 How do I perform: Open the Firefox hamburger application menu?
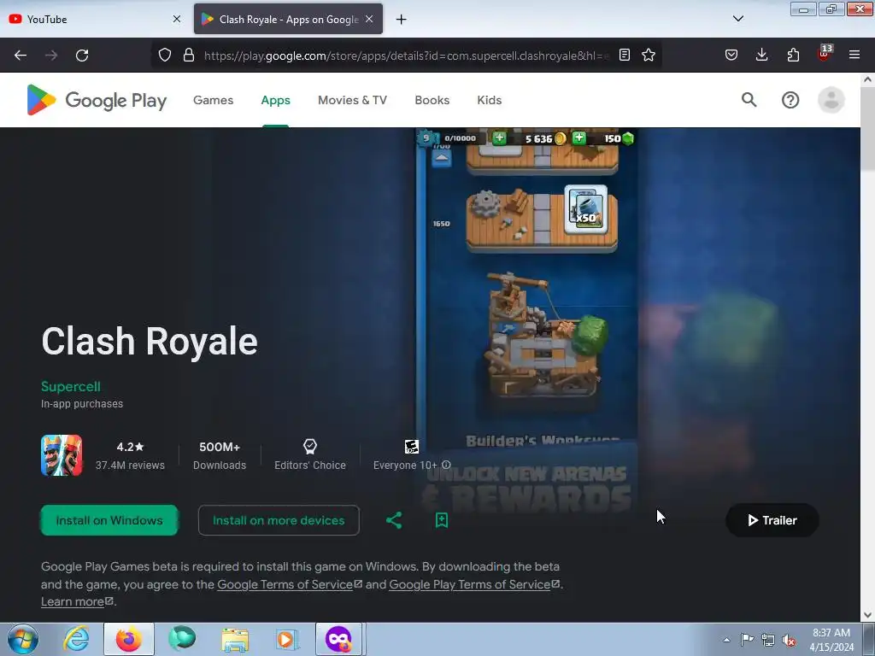854,55
